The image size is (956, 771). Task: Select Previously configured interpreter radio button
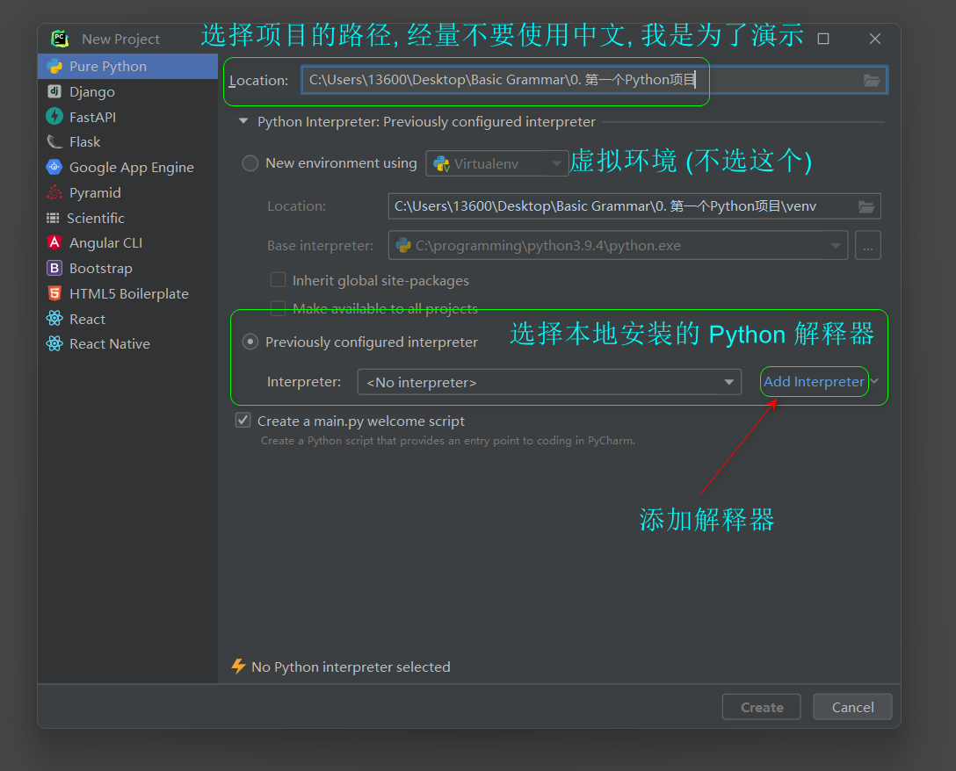click(x=250, y=342)
